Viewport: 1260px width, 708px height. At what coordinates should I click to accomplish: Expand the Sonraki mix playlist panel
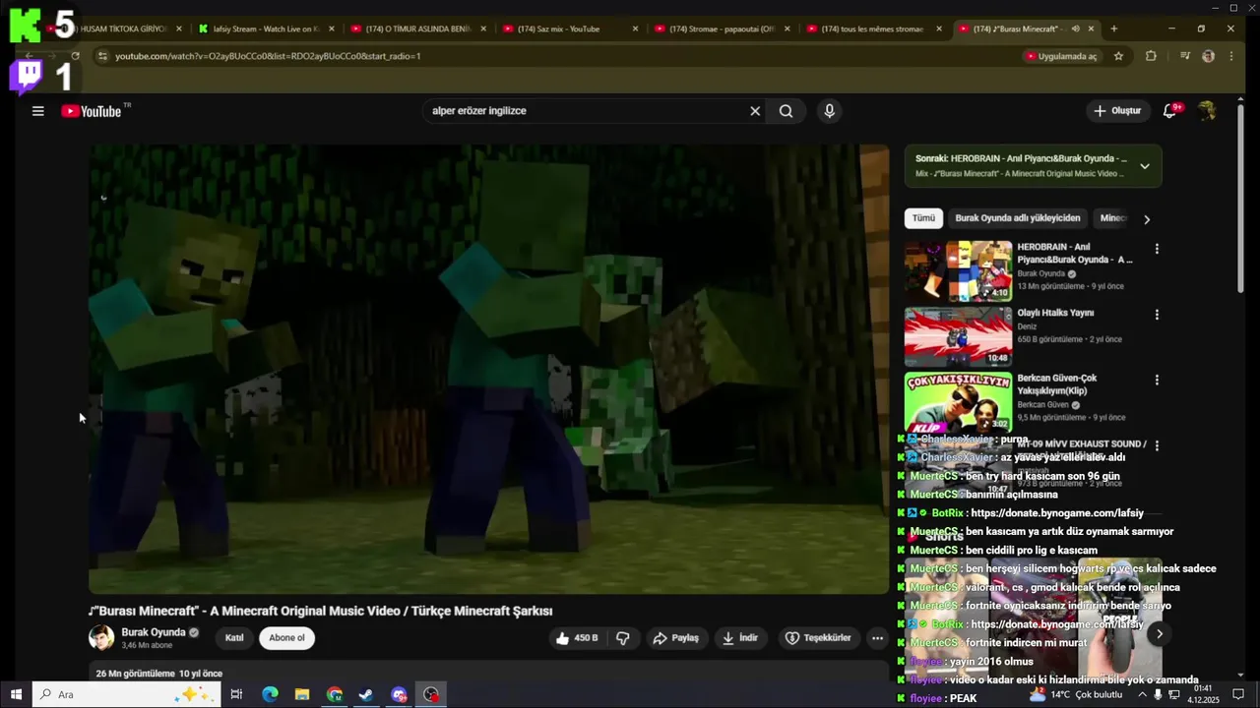(1144, 166)
